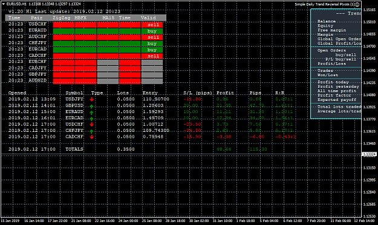Screen dimensions: 378x225
Task: Click the current price marker on price scale
Action: coord(370,154)
